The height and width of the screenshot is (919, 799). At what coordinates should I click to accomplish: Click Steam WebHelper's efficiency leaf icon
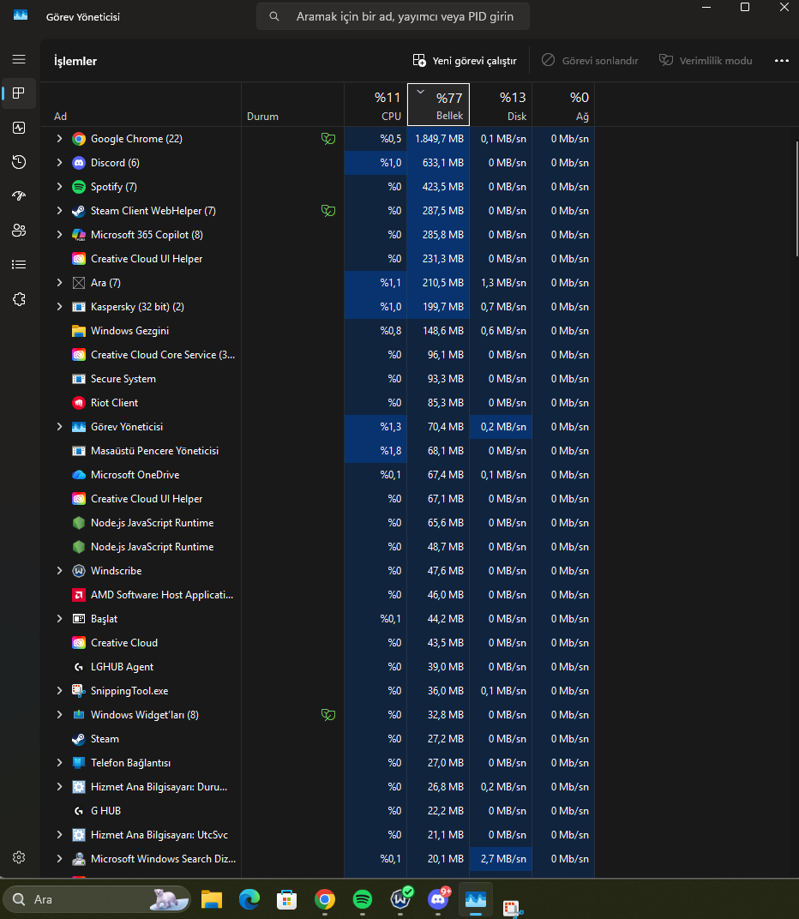click(328, 210)
